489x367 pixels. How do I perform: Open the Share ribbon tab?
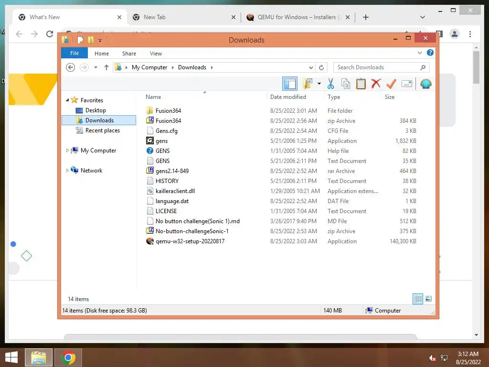pos(129,54)
